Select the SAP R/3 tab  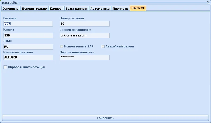(138, 8)
